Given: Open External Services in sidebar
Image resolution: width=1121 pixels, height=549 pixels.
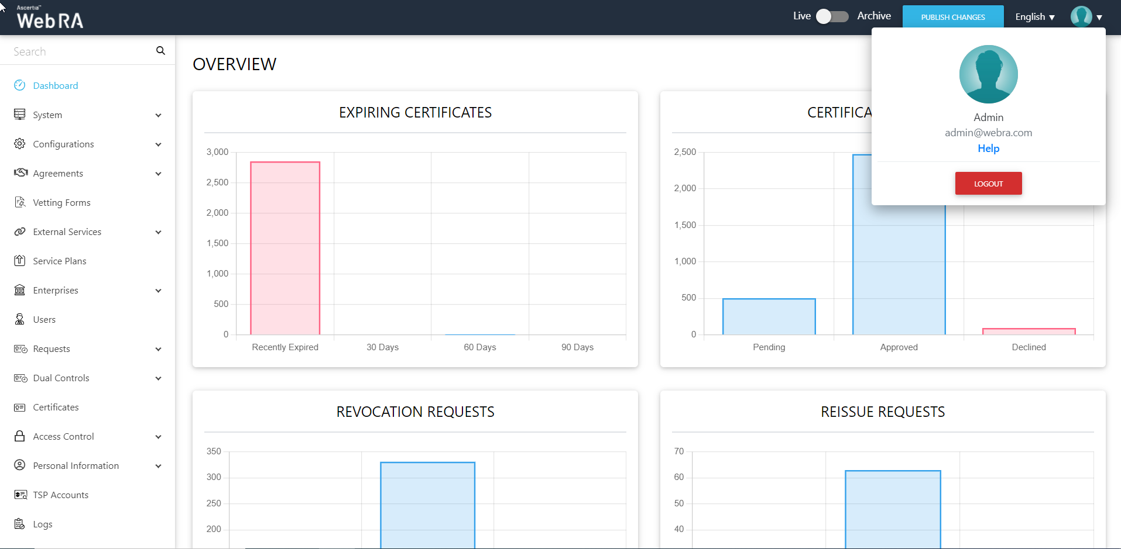Looking at the screenshot, I should point(67,232).
